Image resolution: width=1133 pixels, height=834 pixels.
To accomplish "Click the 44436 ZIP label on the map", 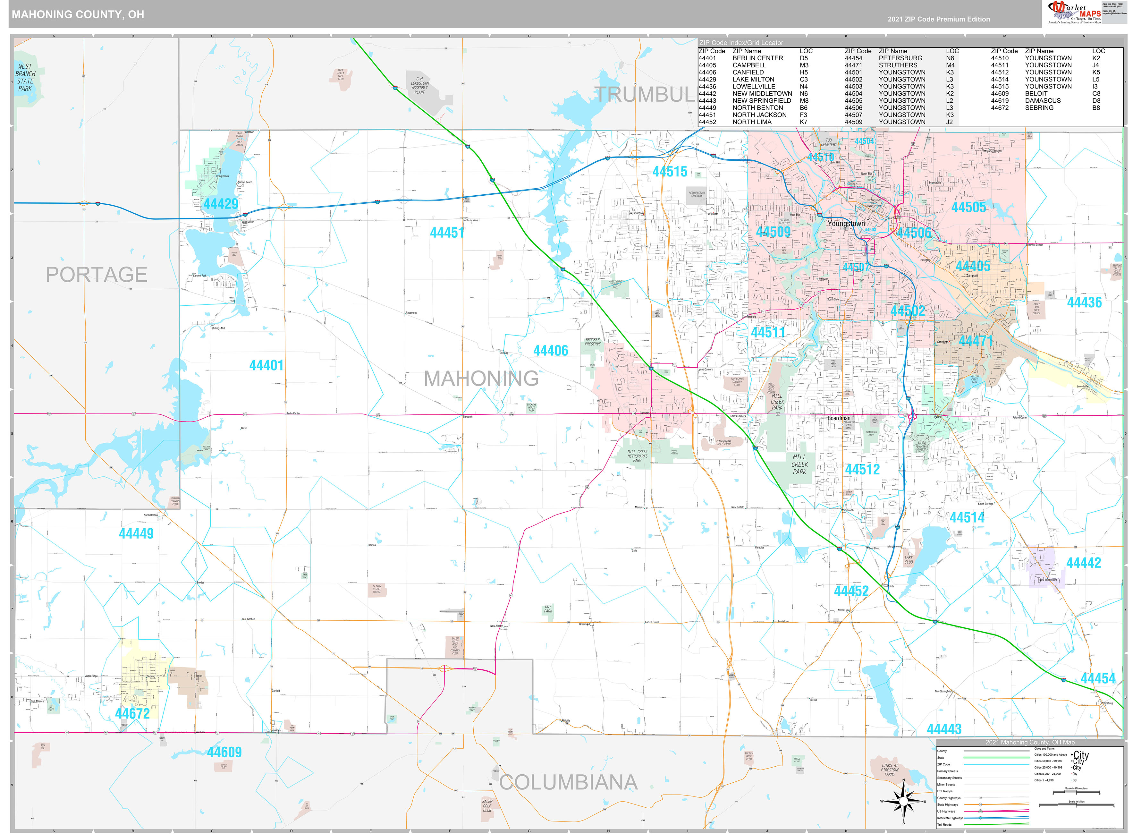I will tap(1084, 302).
